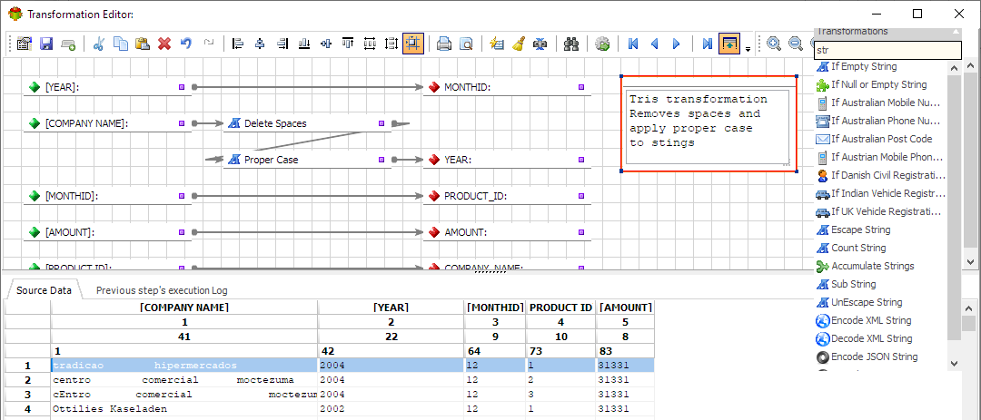The image size is (981, 420).
Task: Go to the next record
Action: (x=677, y=44)
